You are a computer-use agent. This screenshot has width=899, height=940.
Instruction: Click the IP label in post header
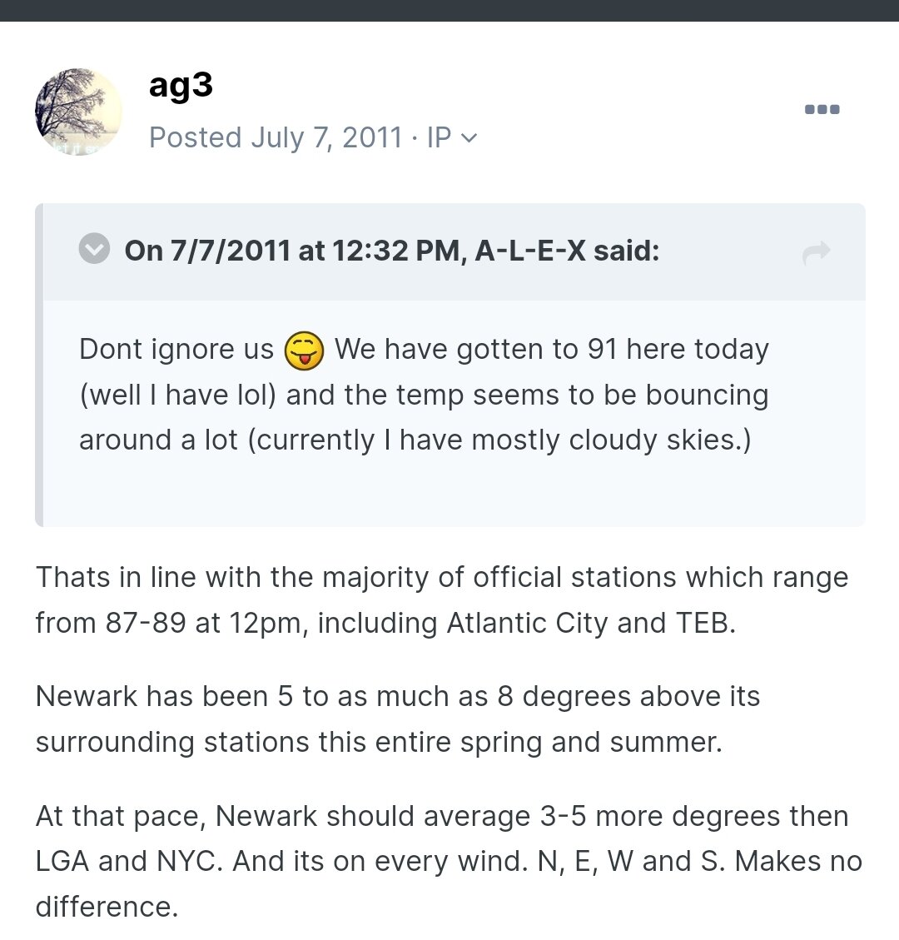tap(439, 137)
